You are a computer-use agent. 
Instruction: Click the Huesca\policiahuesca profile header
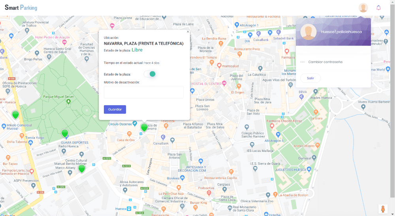333,32
